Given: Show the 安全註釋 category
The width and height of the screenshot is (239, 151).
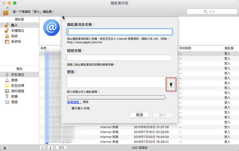Looking at the screenshot, I should point(19,86).
